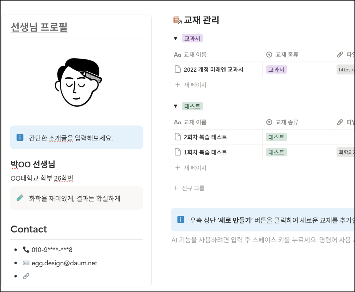This screenshot has height=292, width=355.
Task: Collapse the 테스트 group triangle
Action: 176,106
